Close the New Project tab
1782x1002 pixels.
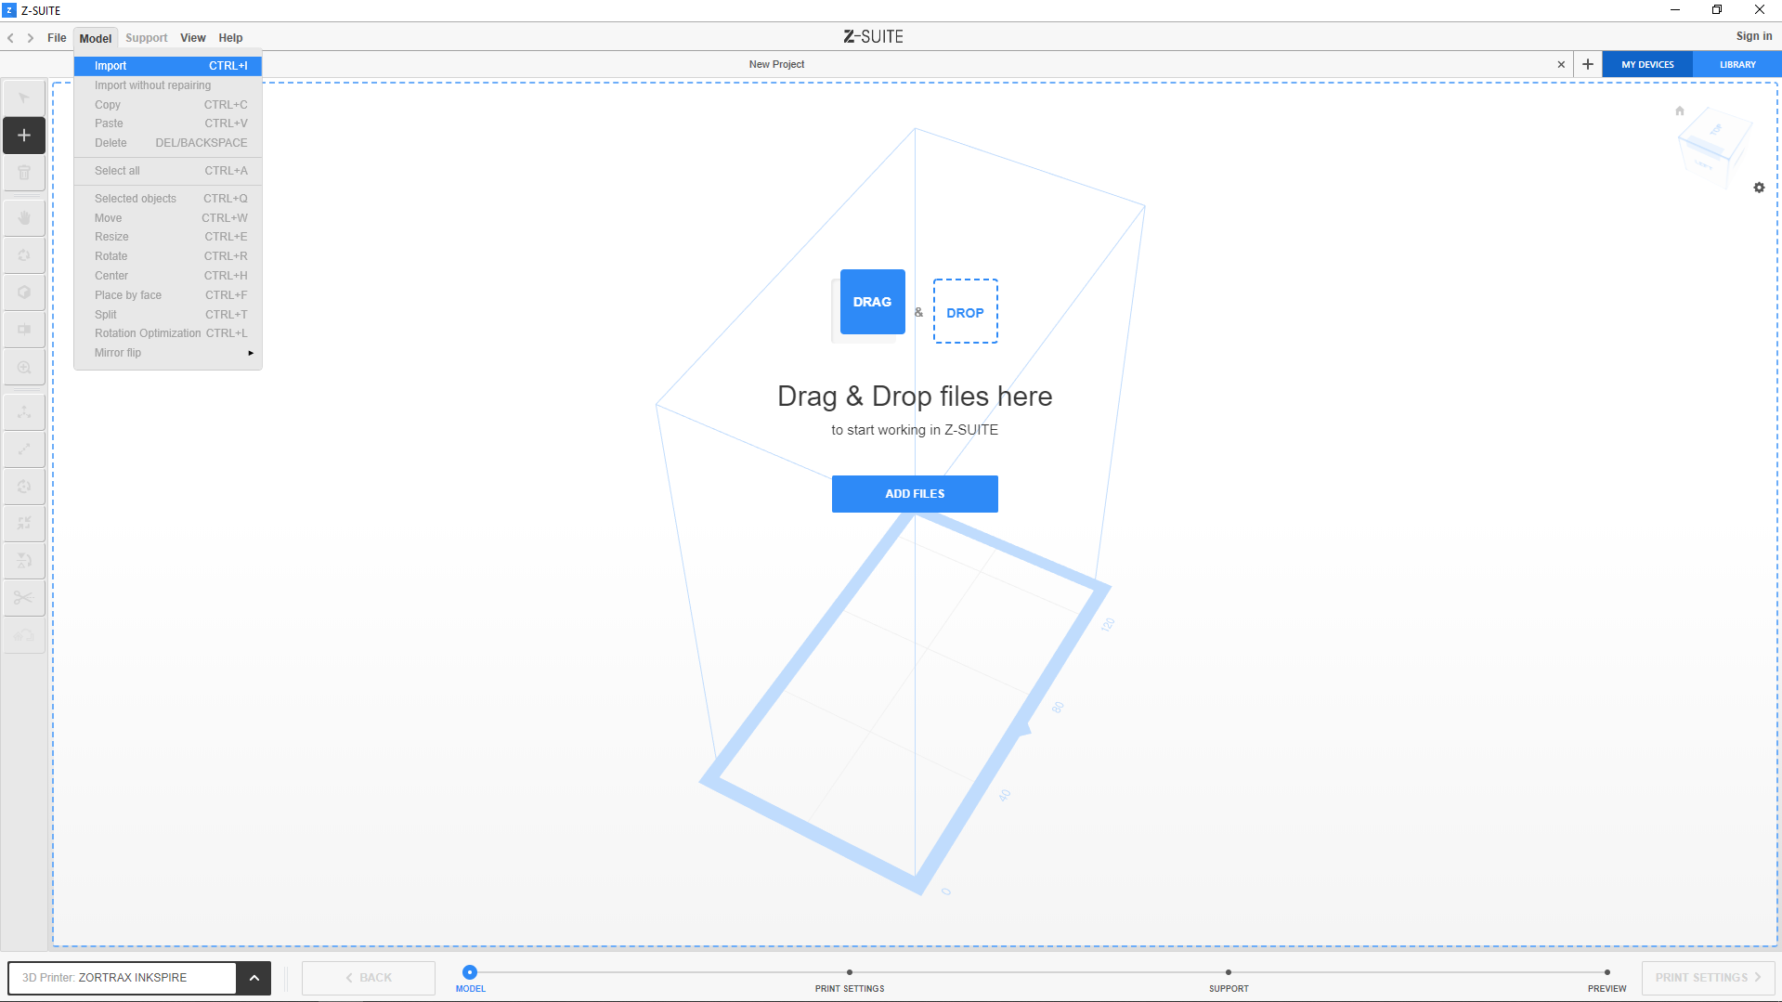[x=1561, y=64]
